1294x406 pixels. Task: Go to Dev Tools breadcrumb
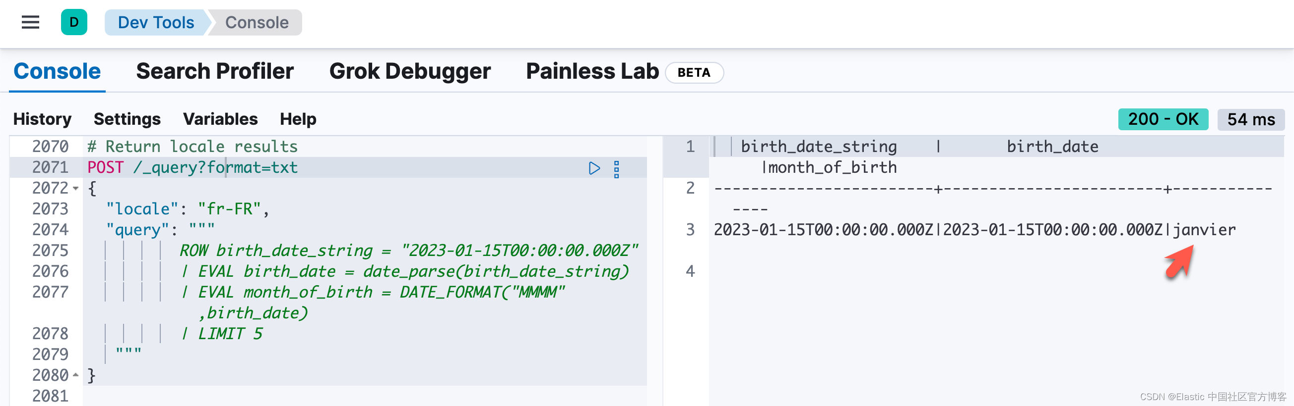(x=156, y=22)
